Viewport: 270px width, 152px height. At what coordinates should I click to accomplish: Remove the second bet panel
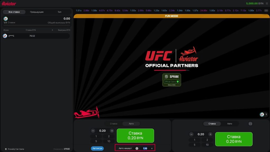(x=250, y=124)
